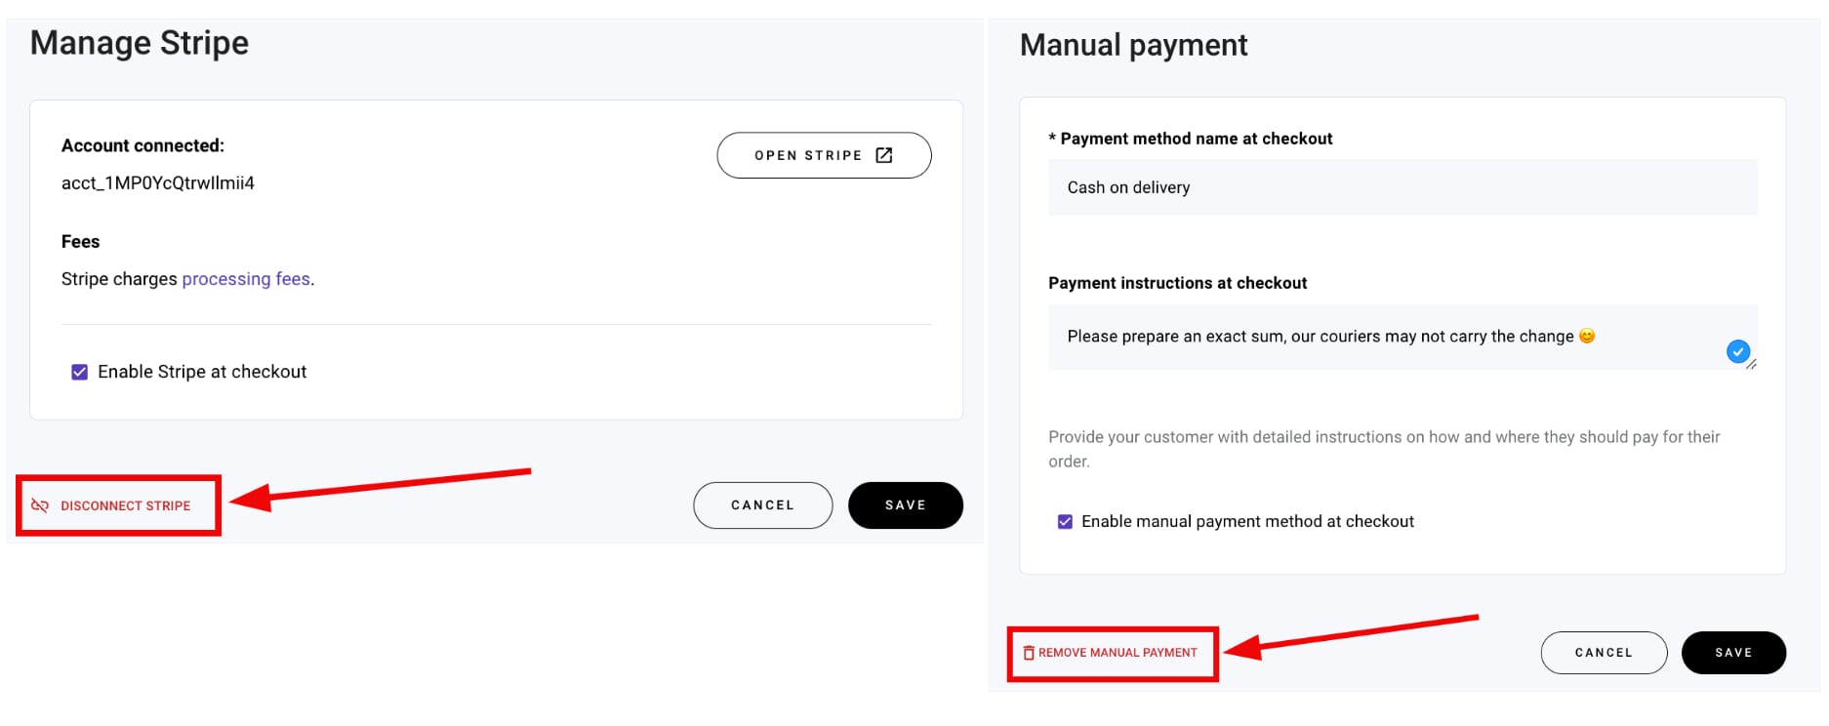Select the connected account ID acct_1MP0YcQtrwIlmii4

[157, 182]
